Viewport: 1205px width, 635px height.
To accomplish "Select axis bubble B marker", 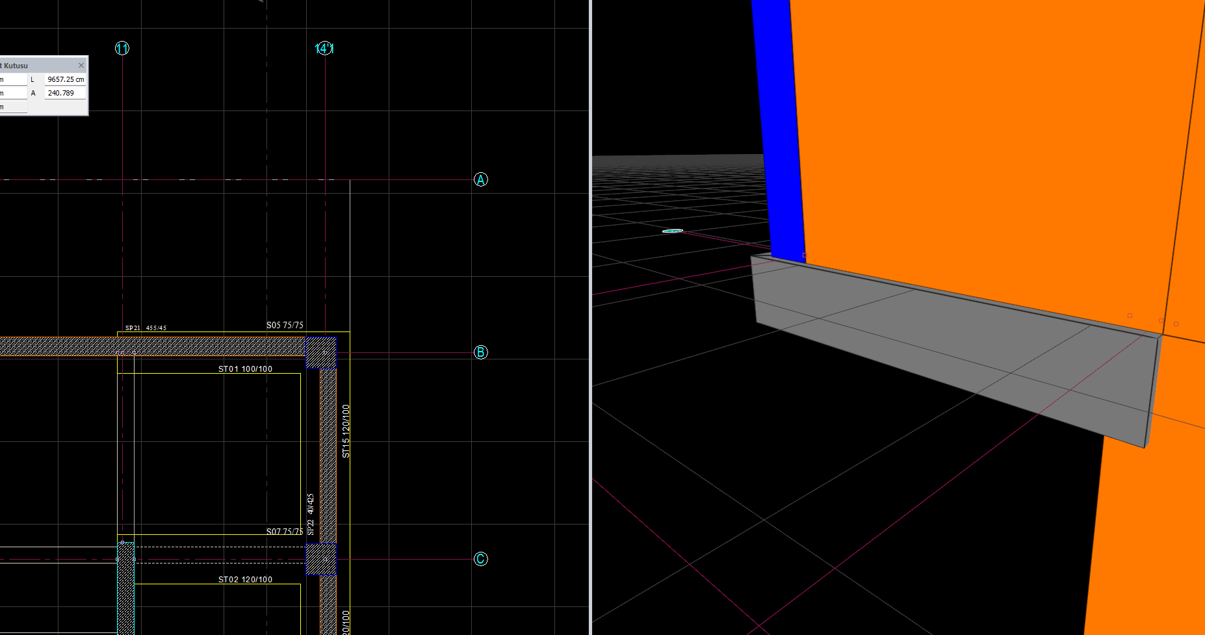I will 481,352.
